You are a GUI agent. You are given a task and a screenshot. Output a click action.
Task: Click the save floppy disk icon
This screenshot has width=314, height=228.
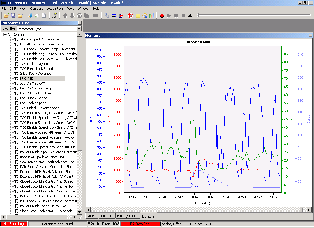pos(13,16)
